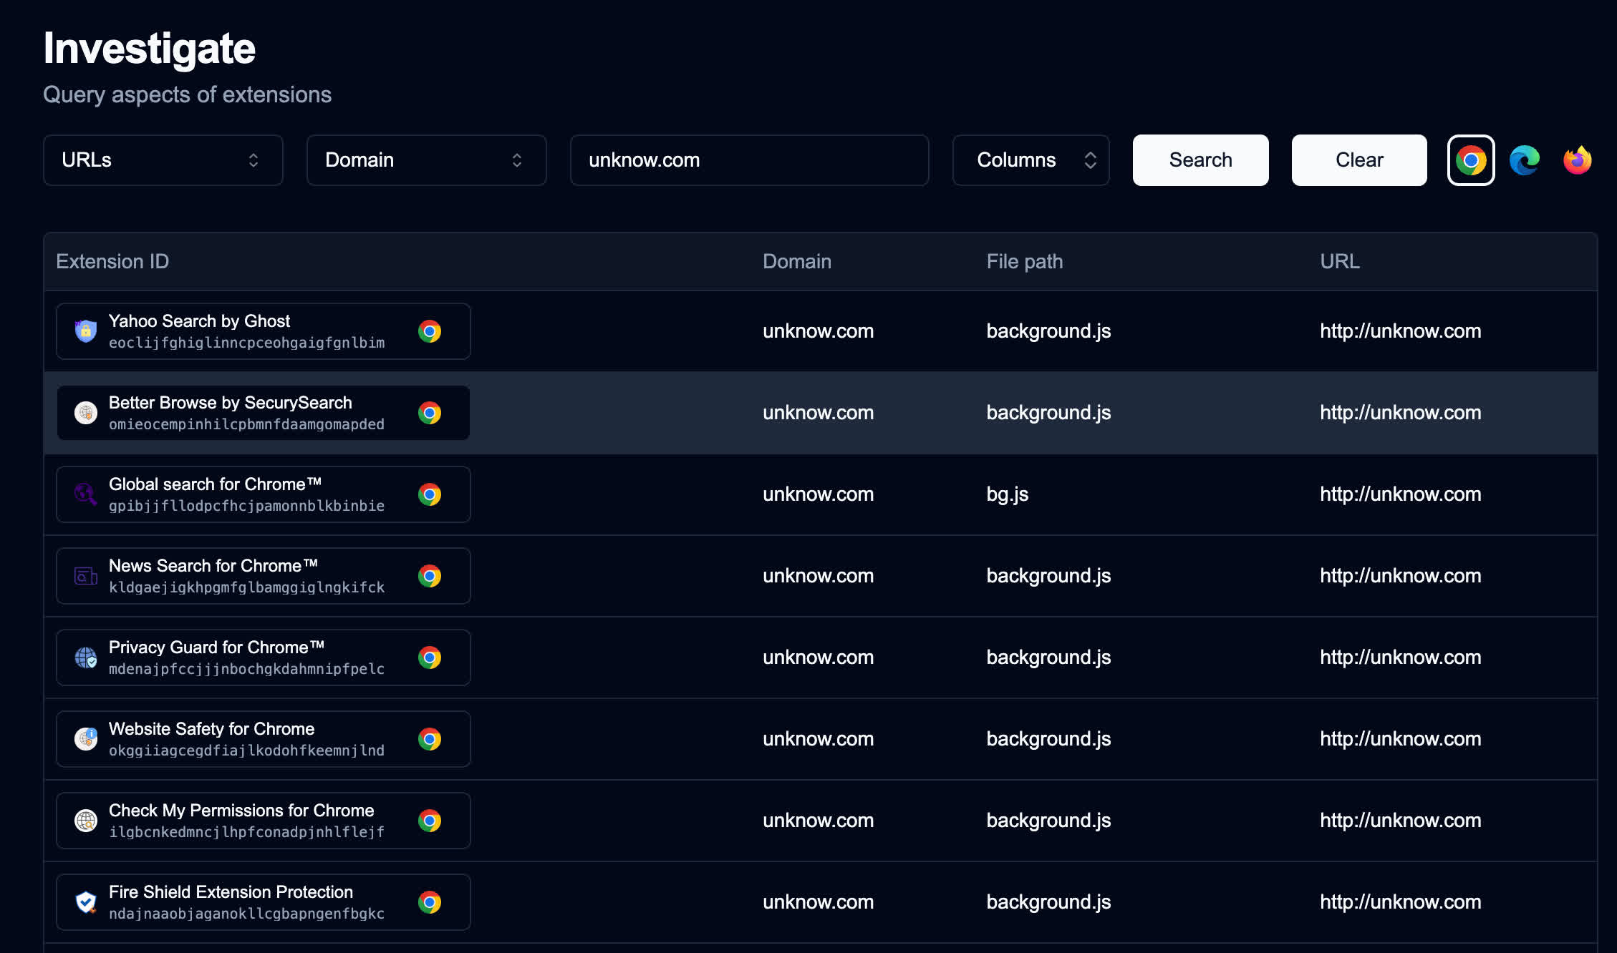1617x953 pixels.
Task: Click Fire Shield Extension Protection shield icon
Action: 86,902
